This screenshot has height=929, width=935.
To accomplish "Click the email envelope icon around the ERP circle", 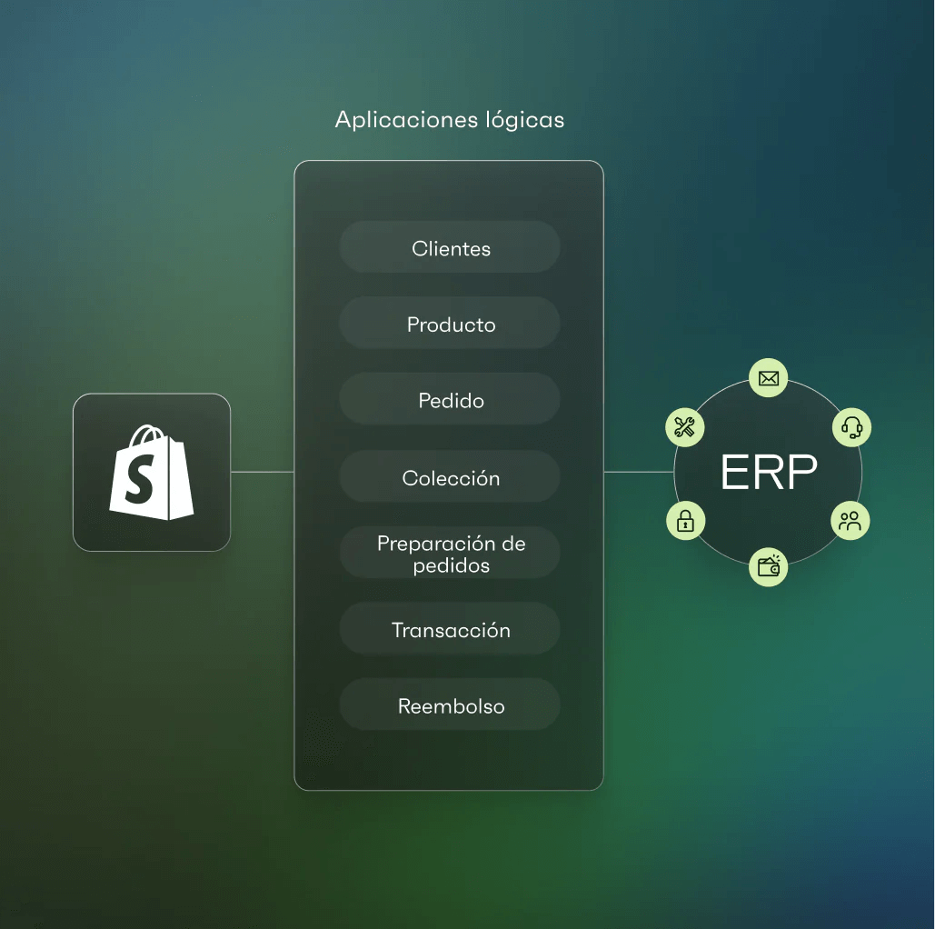I will tap(768, 377).
